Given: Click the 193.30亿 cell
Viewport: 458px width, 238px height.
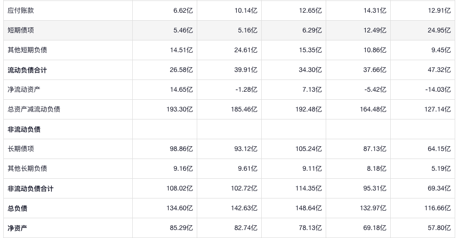Looking at the screenshot, I should [179, 109].
